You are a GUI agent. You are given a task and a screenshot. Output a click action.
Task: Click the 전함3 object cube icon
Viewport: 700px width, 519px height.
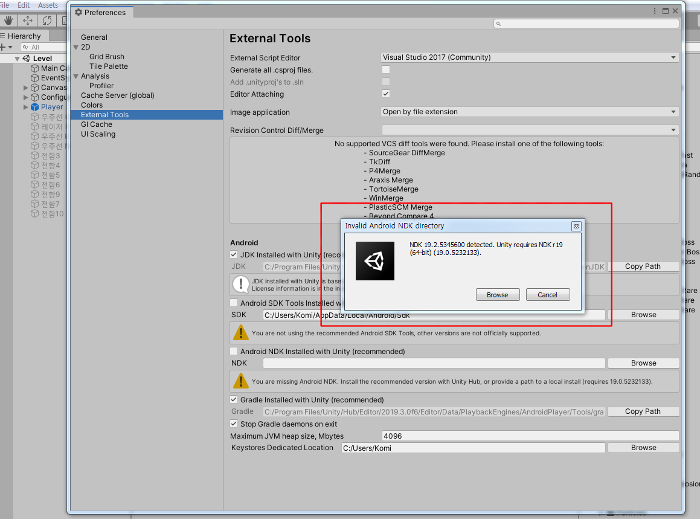point(35,156)
